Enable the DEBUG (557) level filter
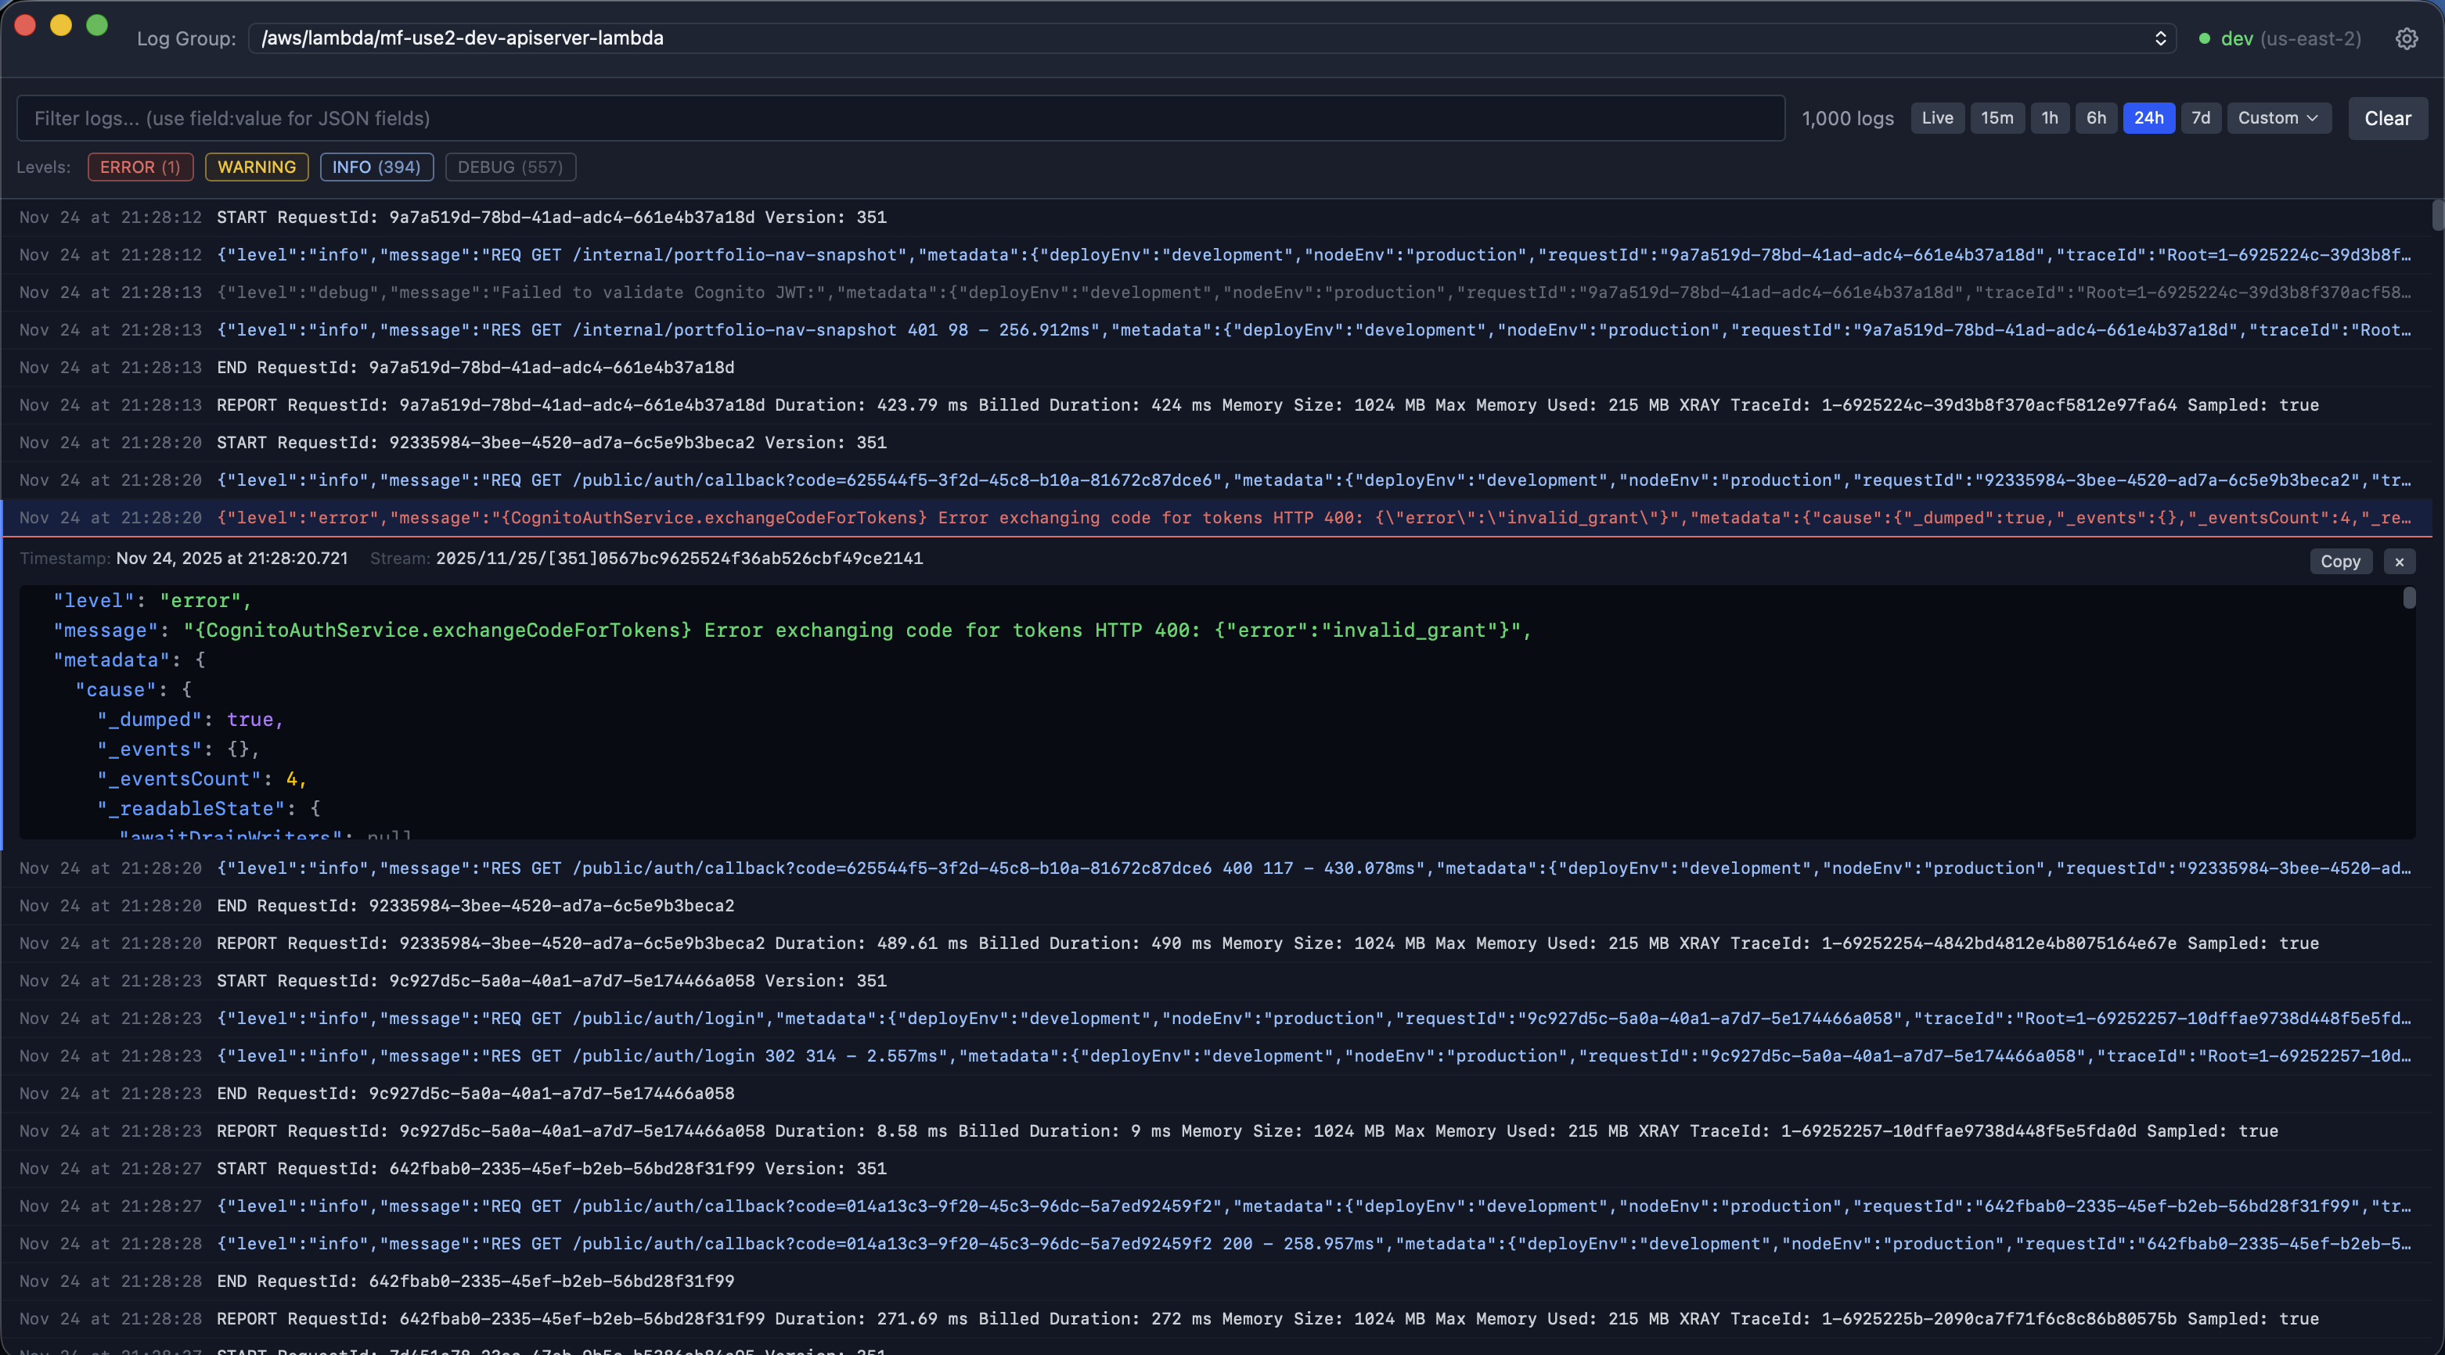 (510, 167)
